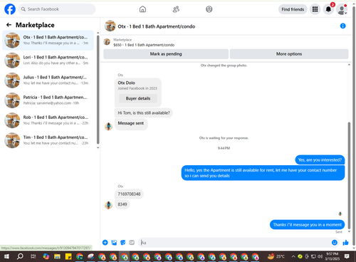Click the Find friends button
Screen dimensions: 356x262
coord(293,9)
